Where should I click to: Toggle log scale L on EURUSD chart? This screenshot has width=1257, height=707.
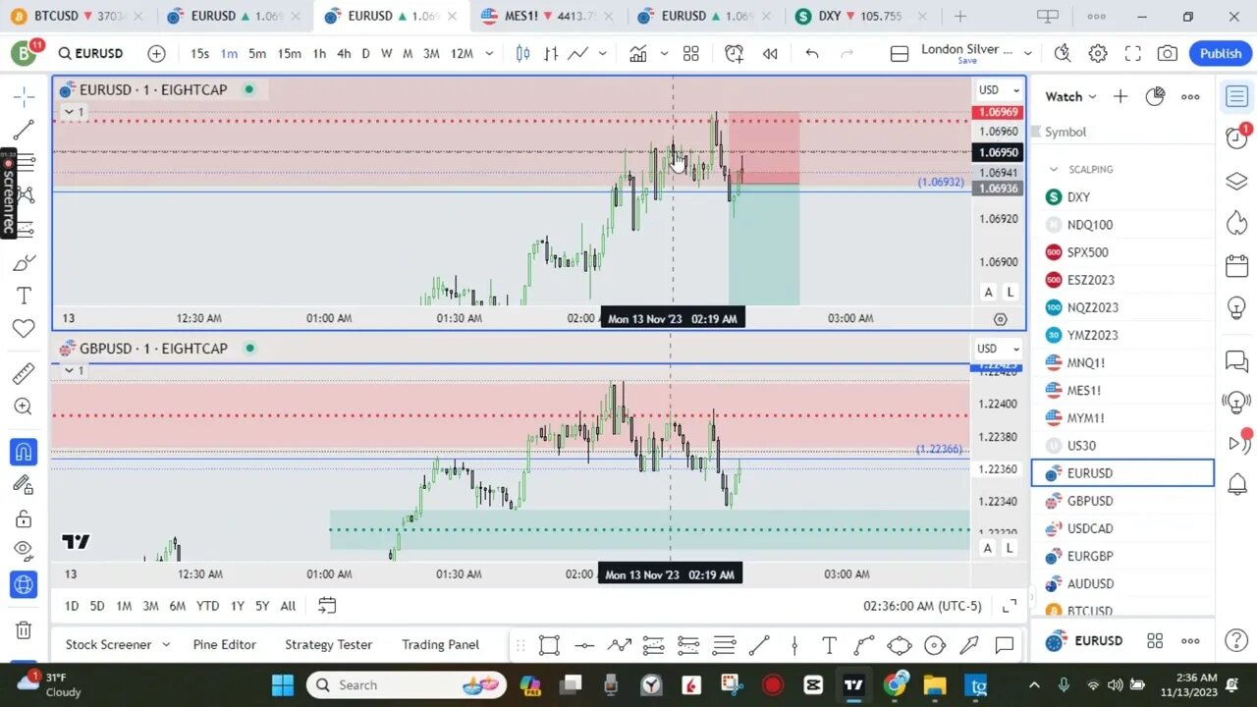click(1010, 292)
